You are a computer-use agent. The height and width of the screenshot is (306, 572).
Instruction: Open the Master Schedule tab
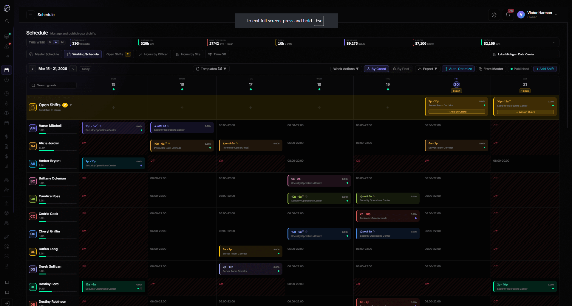pos(44,54)
